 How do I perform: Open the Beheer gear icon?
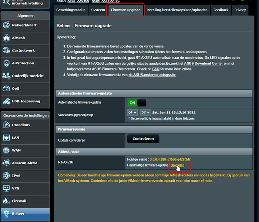(6, 213)
